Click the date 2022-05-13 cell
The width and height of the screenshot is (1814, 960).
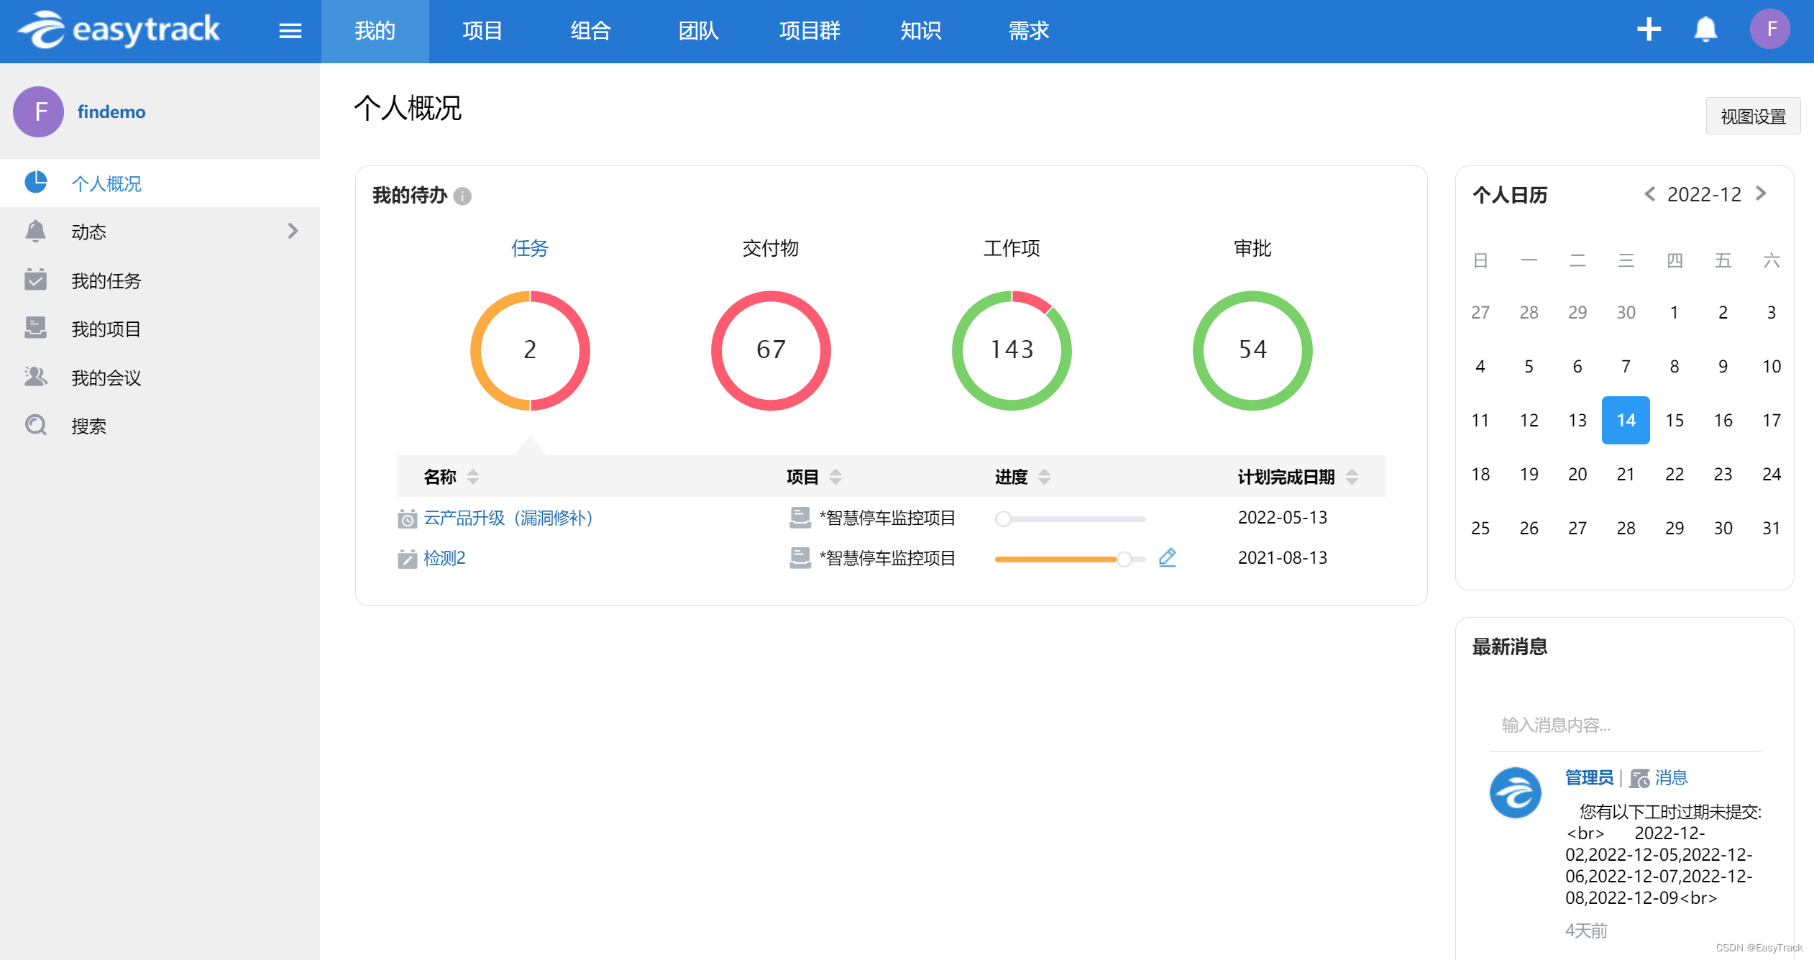click(1283, 517)
